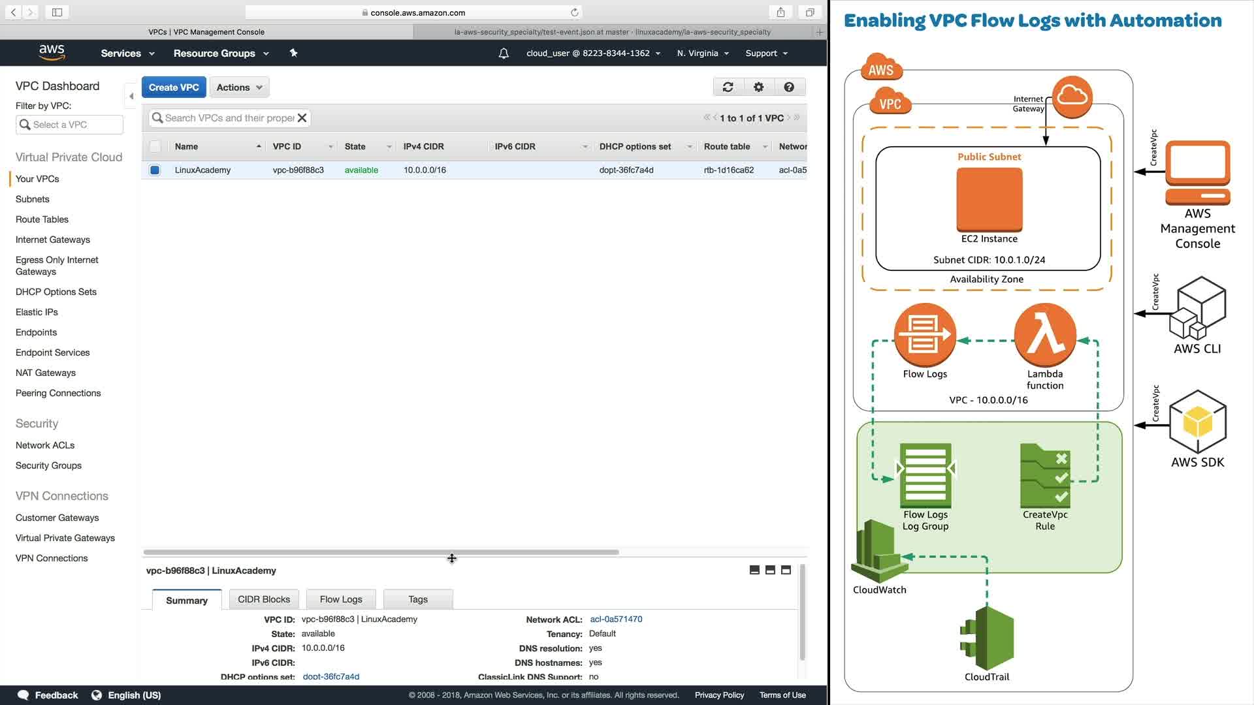The height and width of the screenshot is (705, 1254).
Task: Deselect the LinuxAcademy VPC checkbox
Action: coord(155,170)
